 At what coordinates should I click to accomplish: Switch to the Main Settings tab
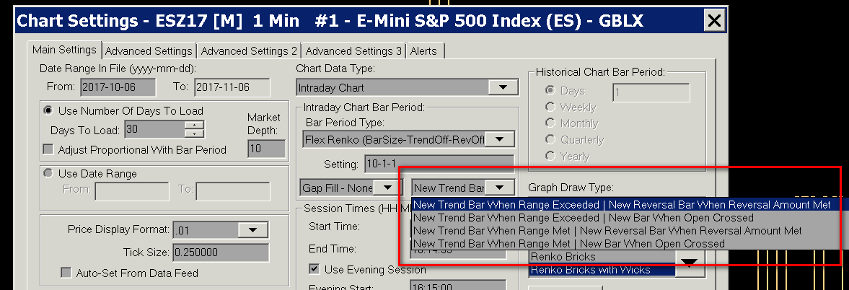pyautogui.click(x=64, y=50)
